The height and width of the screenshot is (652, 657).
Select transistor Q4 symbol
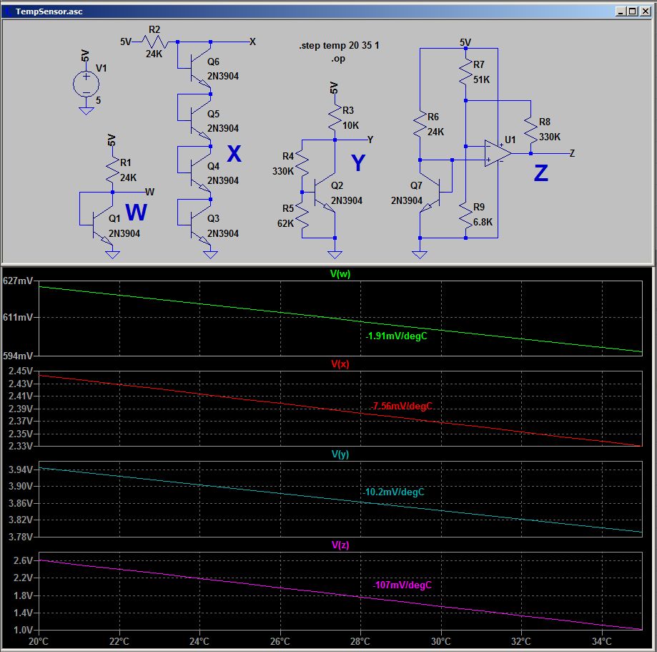[x=201, y=172]
